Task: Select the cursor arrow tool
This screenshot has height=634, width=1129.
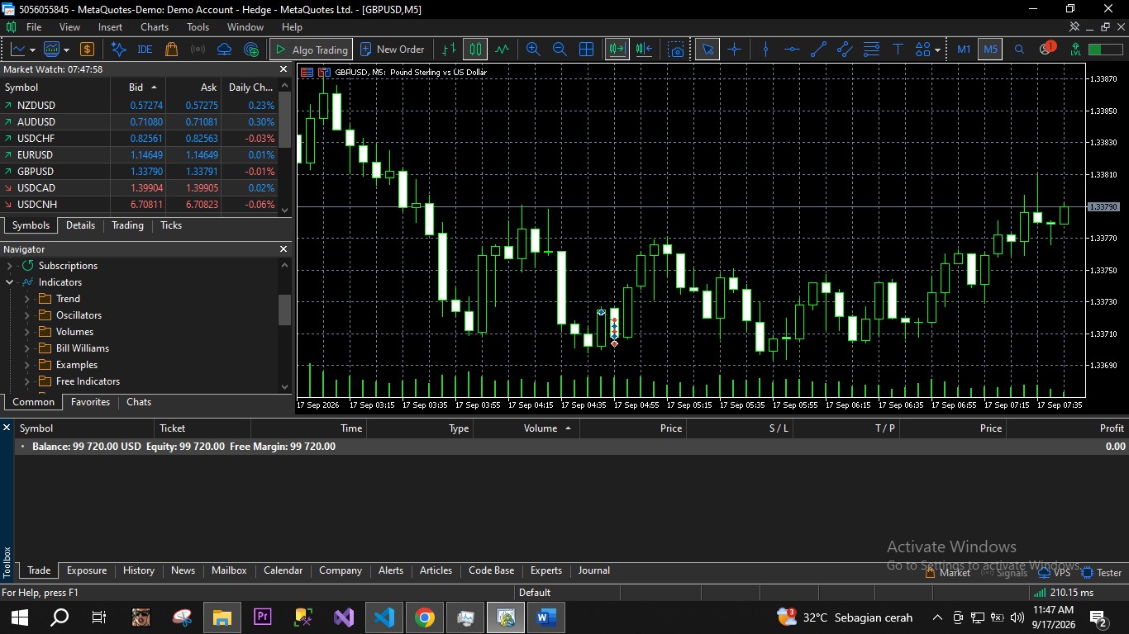Action: 707,50
